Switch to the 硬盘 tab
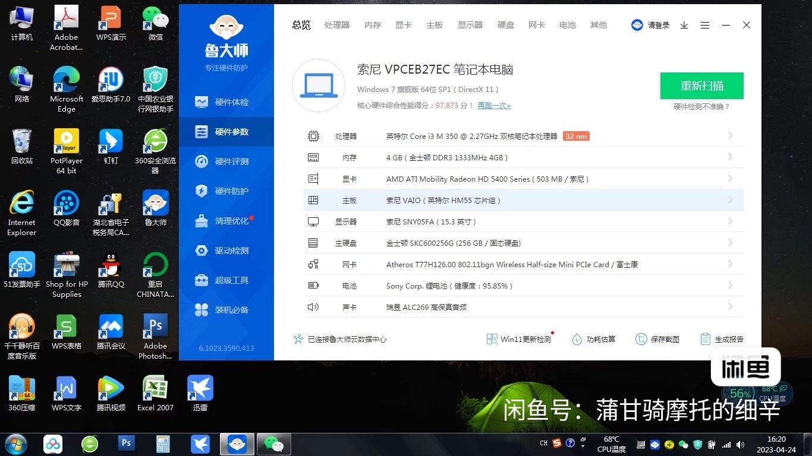 pos(506,25)
